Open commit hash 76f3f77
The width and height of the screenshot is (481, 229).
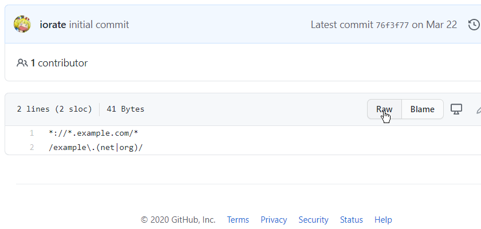(x=392, y=25)
